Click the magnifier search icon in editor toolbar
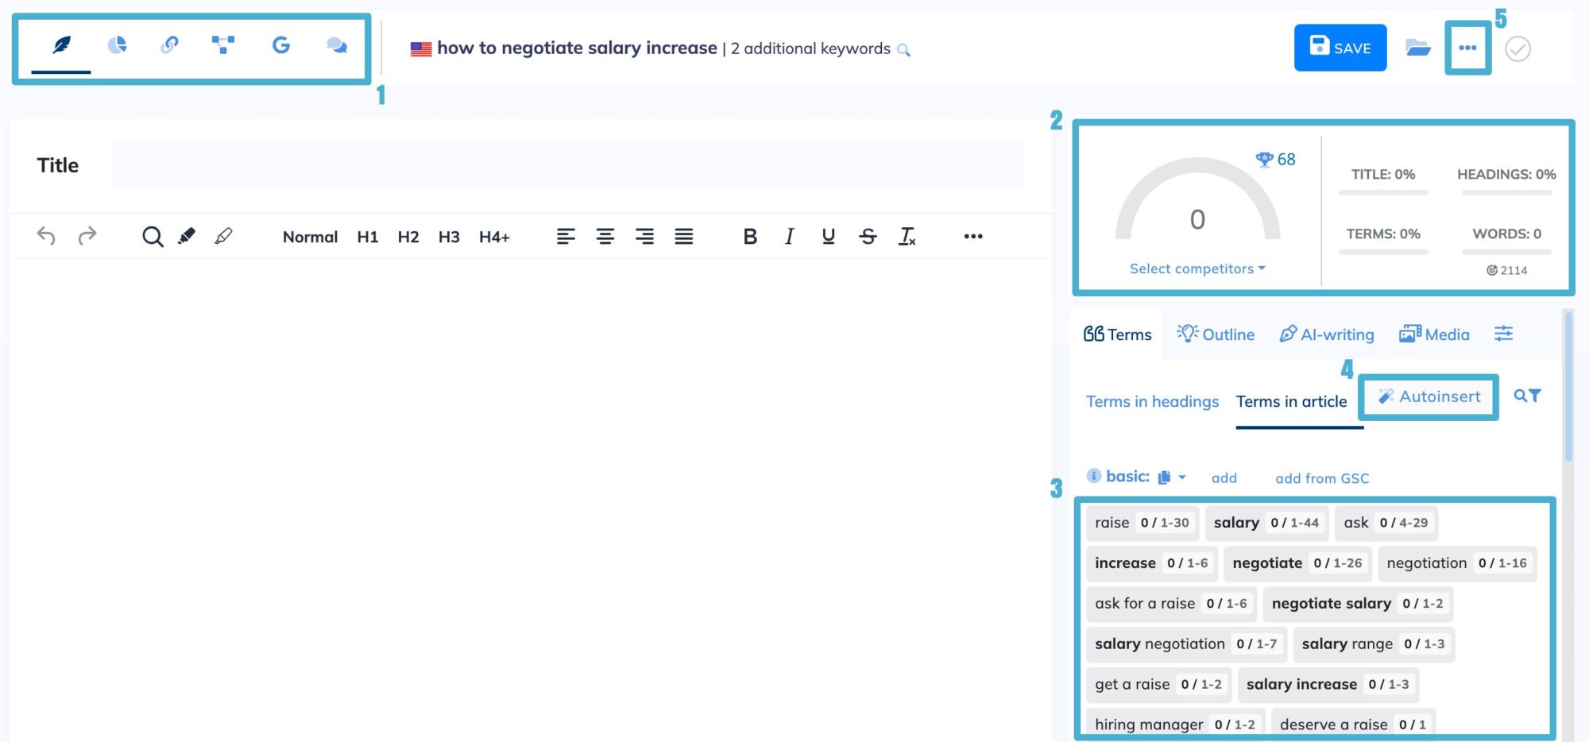Viewport: 1589px width, 742px height. click(x=152, y=236)
